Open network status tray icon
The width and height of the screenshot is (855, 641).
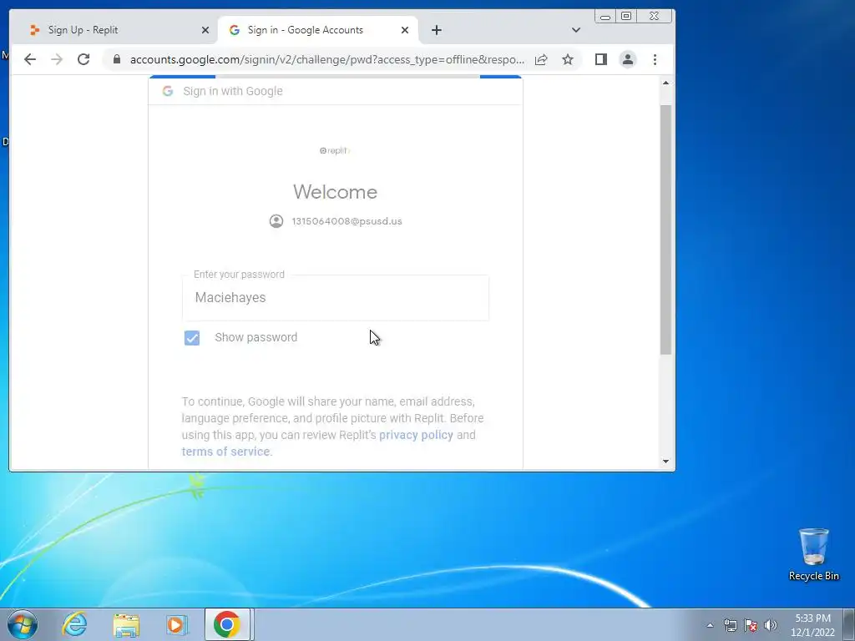(x=730, y=625)
